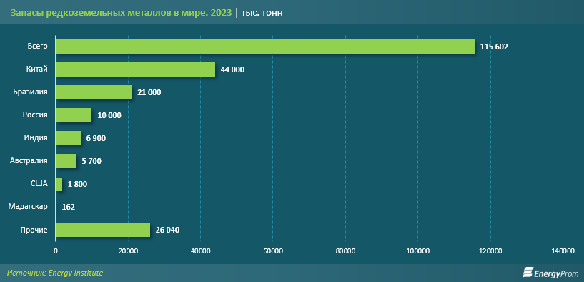Click the Мадагскар axis label

(x=28, y=207)
